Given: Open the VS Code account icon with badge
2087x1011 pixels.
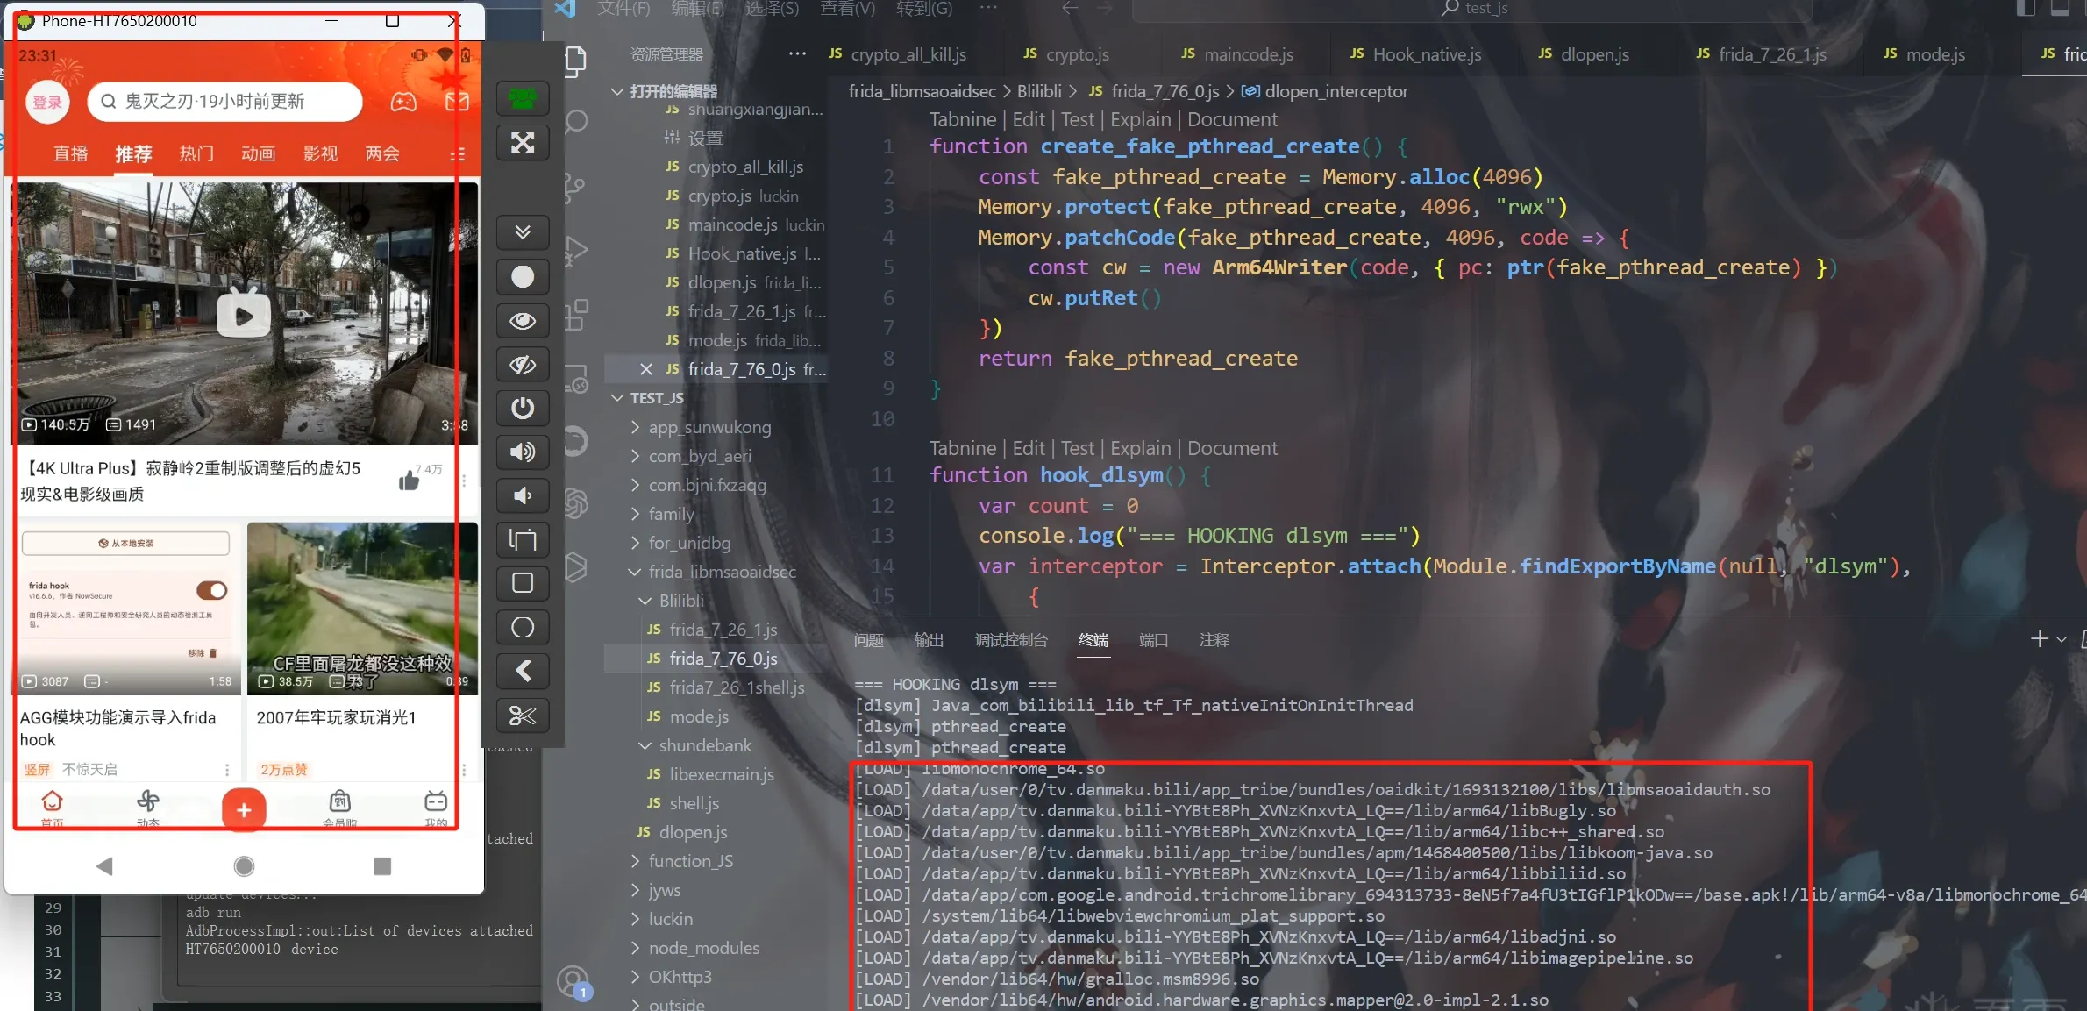Looking at the screenshot, I should click(x=573, y=982).
